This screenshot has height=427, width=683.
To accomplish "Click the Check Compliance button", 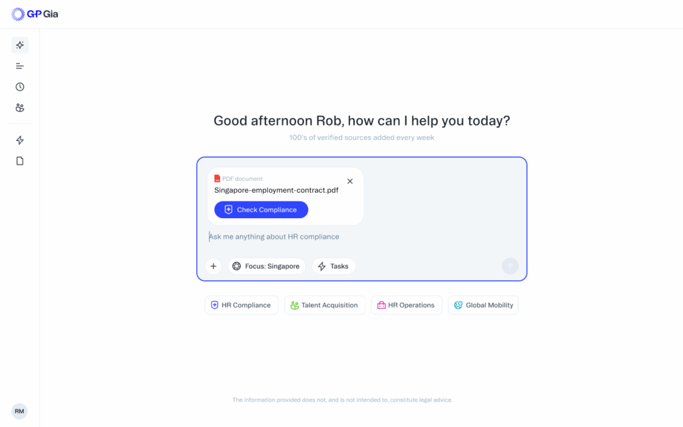I will coord(261,209).
